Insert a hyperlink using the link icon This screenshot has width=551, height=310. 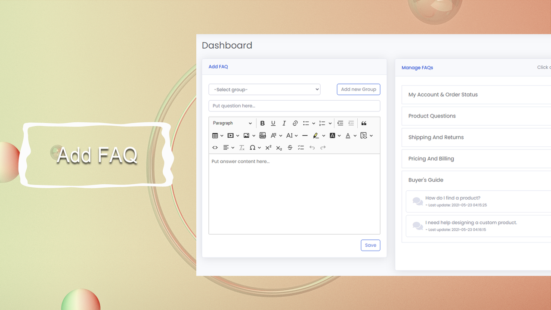pos(295,123)
